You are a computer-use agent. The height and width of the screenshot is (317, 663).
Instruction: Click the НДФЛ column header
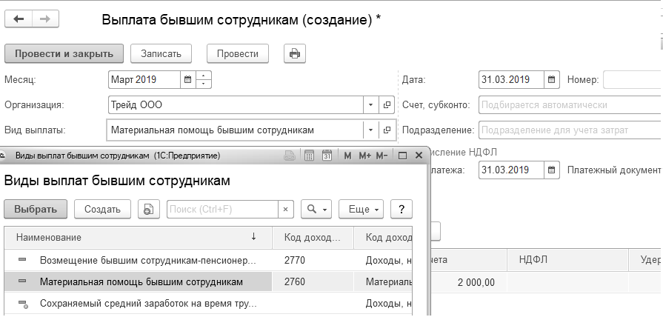568,259
